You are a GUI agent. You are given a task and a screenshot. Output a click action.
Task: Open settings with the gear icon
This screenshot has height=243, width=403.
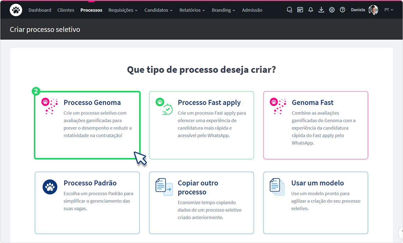click(332, 10)
